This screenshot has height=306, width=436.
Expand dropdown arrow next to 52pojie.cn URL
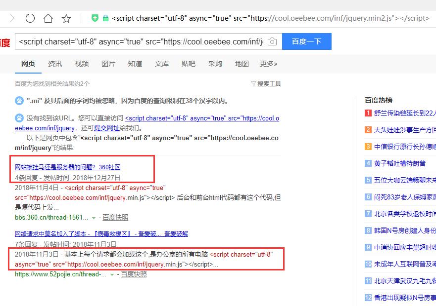(112, 274)
